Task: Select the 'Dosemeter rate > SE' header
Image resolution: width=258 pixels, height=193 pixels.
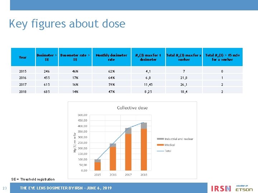Action: coord(75,57)
